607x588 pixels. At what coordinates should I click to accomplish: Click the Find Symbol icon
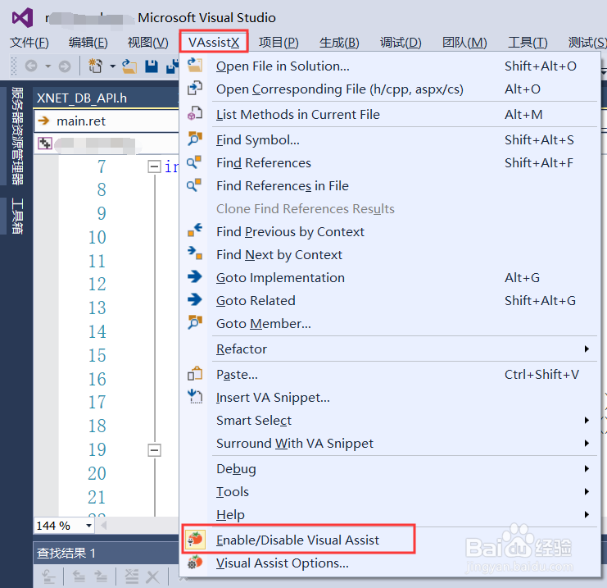[195, 139]
